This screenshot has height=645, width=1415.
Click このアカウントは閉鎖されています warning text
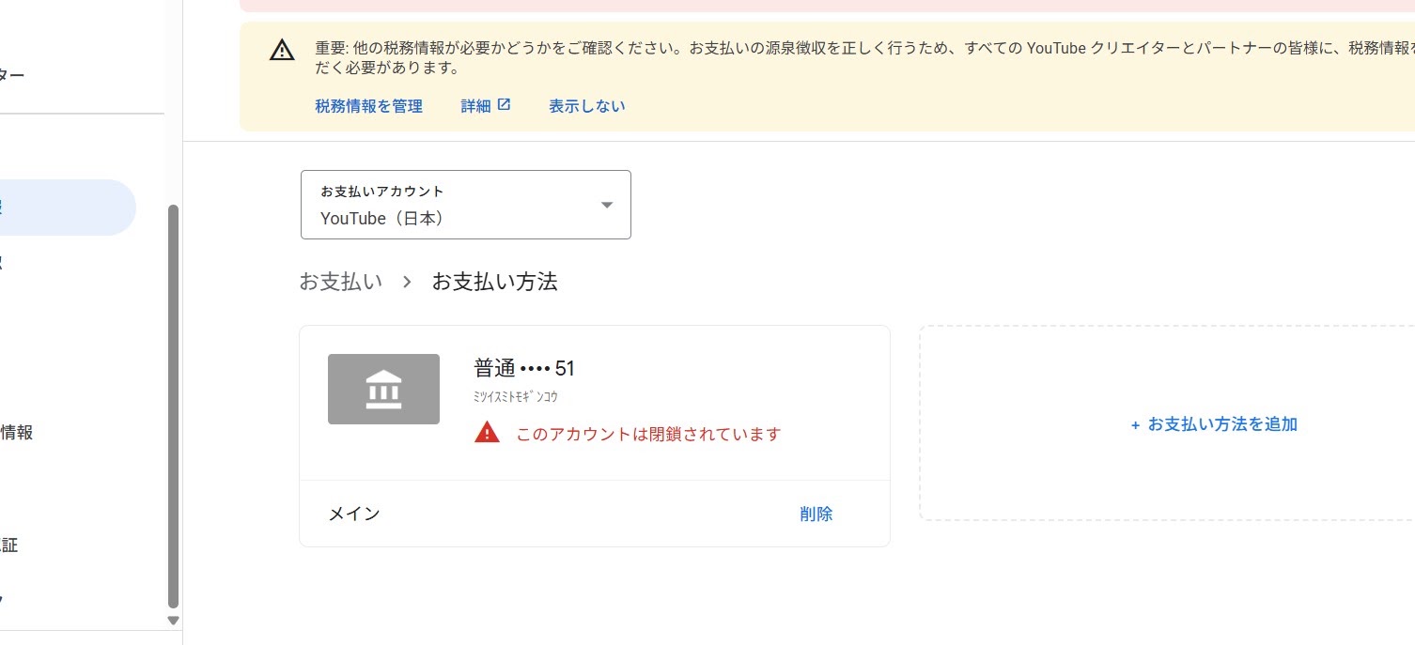648,434
